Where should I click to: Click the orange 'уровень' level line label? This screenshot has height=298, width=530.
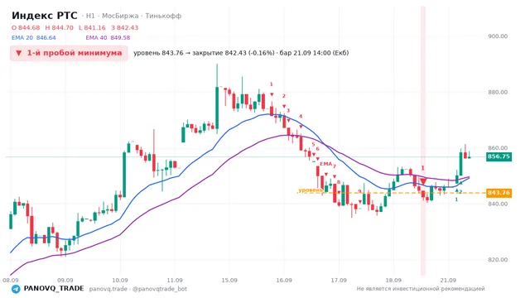click(x=311, y=190)
